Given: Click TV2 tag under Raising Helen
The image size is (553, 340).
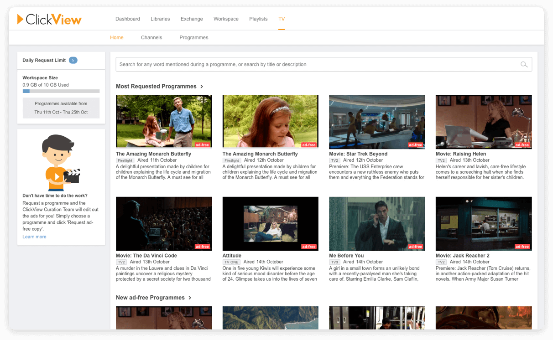Looking at the screenshot, I should [441, 160].
